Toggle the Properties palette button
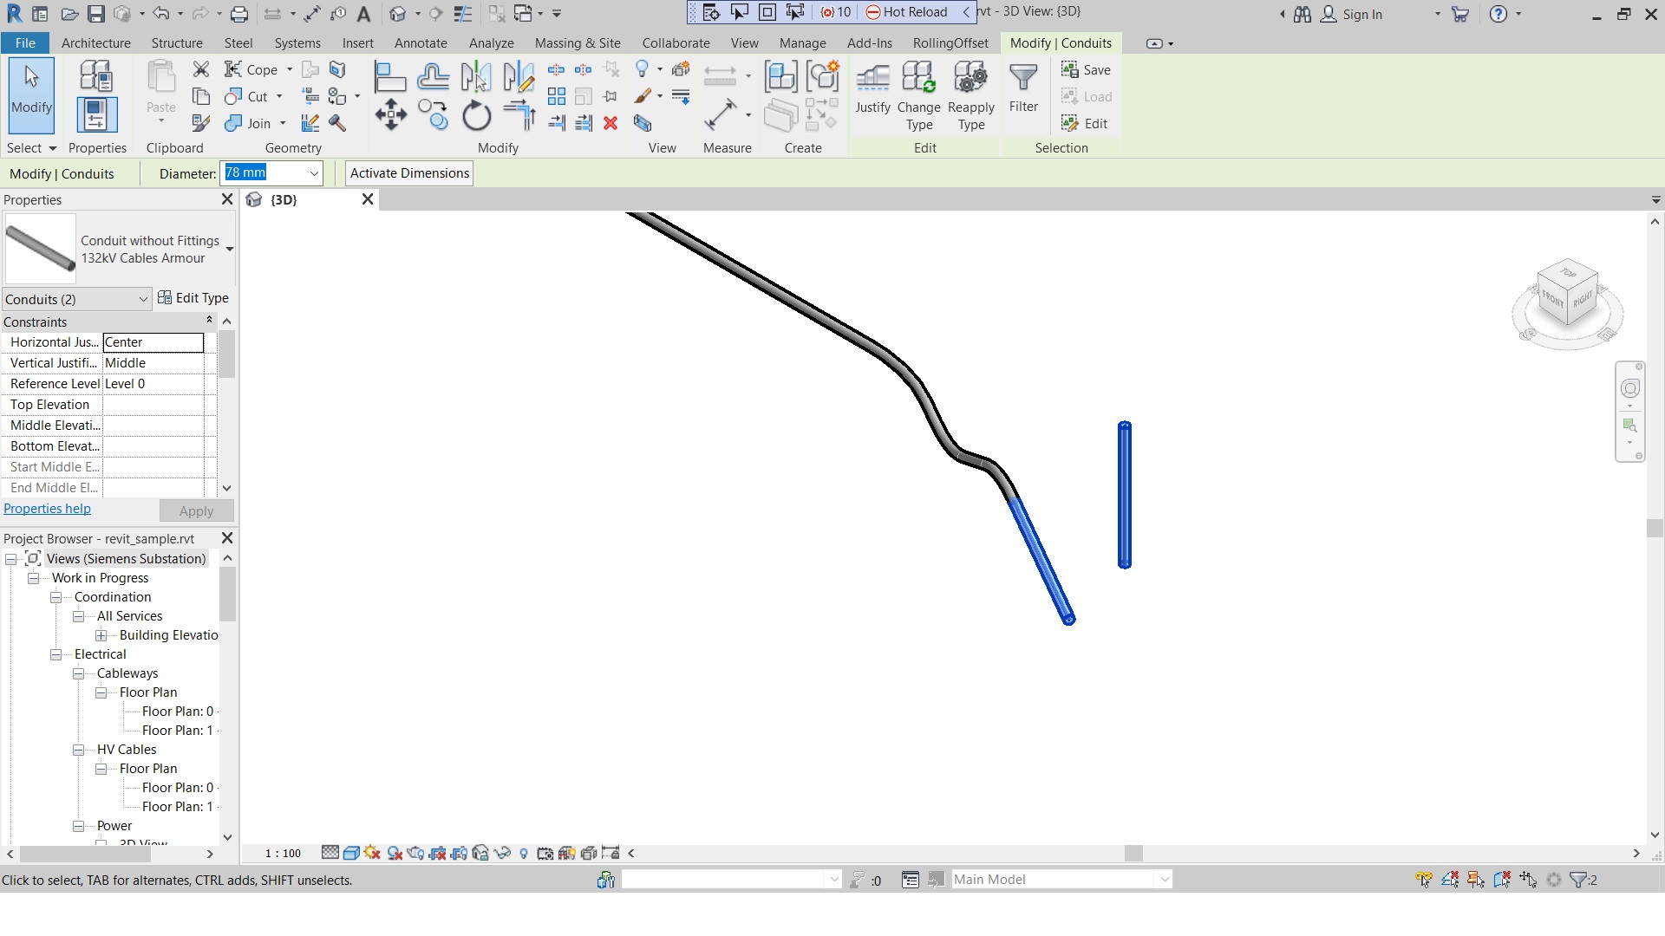 96,113
